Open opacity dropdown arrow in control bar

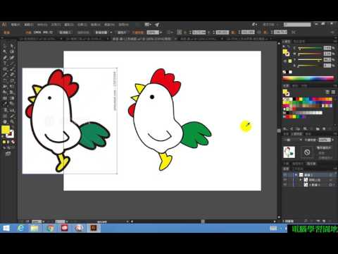[x=161, y=32]
